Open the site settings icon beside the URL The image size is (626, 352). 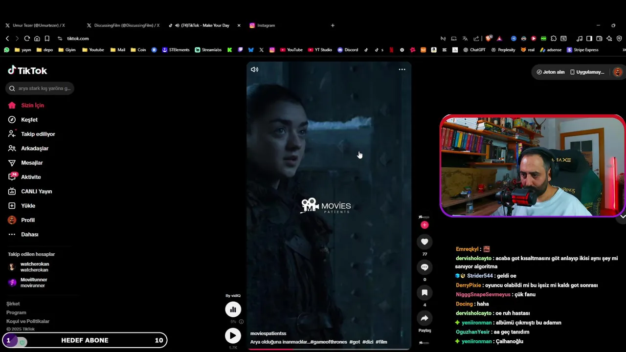[x=60, y=39]
